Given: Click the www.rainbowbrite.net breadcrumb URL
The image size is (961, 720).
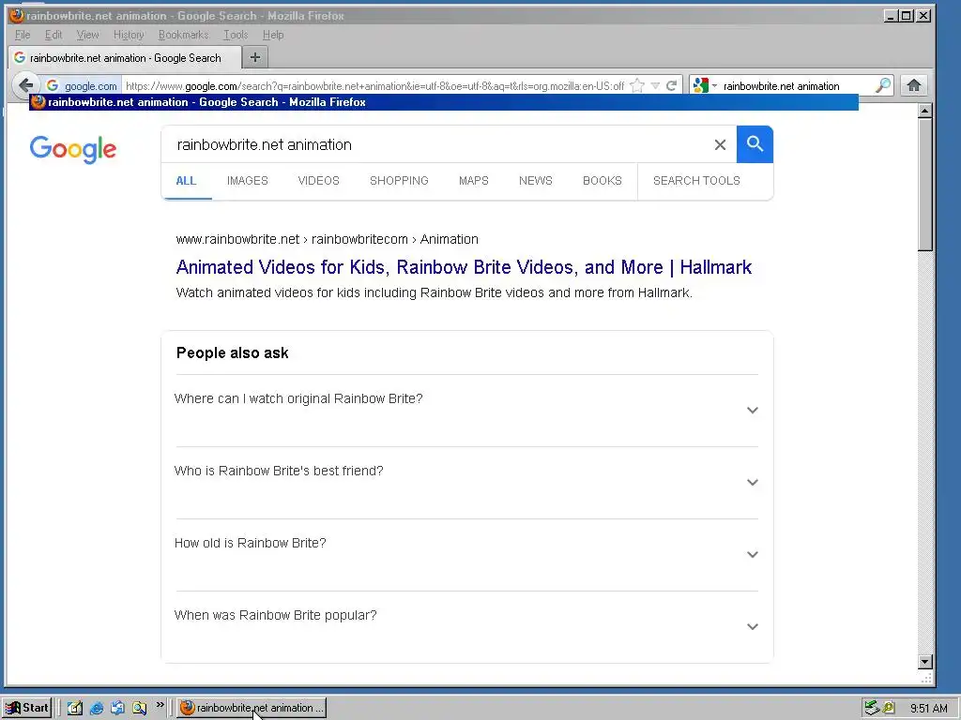Looking at the screenshot, I should tap(327, 239).
